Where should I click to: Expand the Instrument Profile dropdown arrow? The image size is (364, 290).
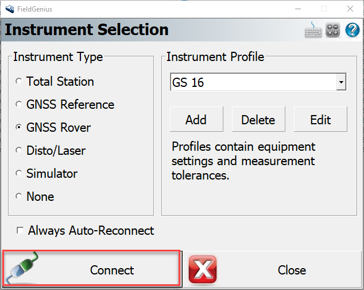341,83
